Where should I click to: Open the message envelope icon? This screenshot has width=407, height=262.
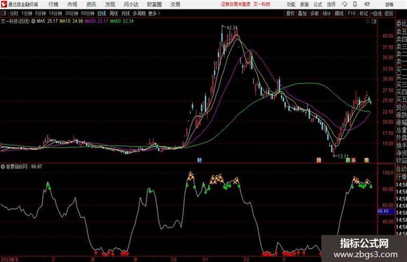click(367, 4)
